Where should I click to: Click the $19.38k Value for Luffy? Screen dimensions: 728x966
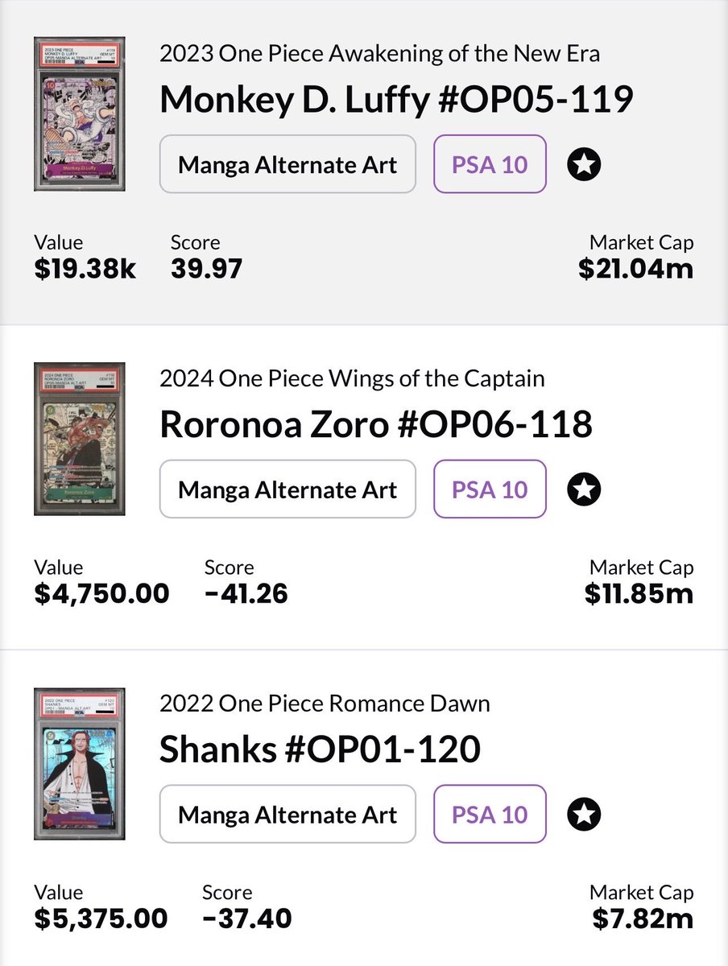pyautogui.click(x=85, y=269)
